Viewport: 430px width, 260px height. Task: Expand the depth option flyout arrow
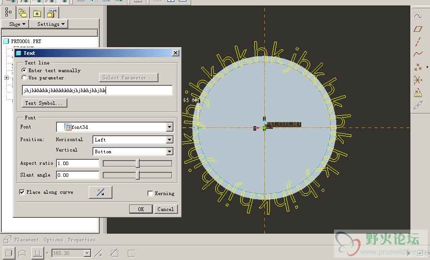pyautogui.click(x=47, y=253)
